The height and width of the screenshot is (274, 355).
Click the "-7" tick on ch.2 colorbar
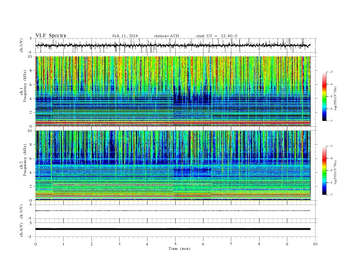click(331, 195)
